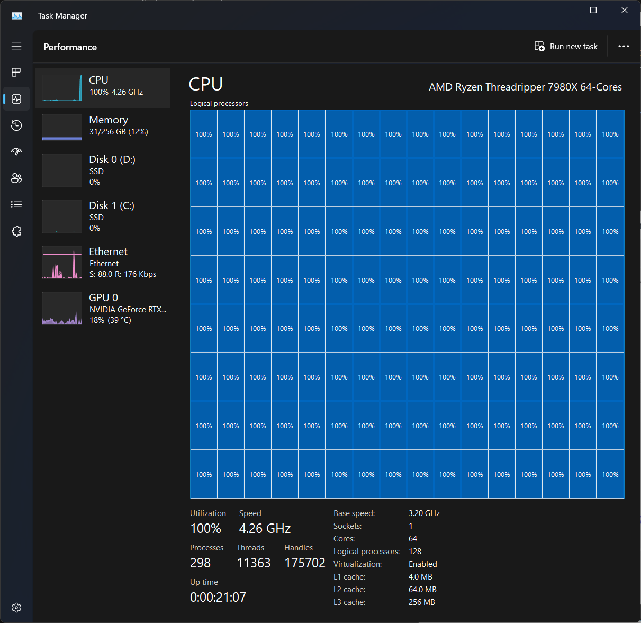Click the Processes count 298

point(200,563)
